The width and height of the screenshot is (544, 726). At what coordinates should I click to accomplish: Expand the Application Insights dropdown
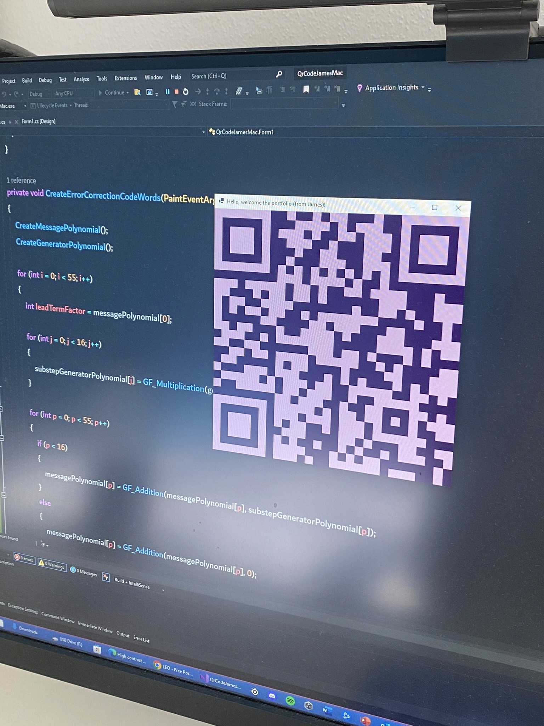coord(423,87)
